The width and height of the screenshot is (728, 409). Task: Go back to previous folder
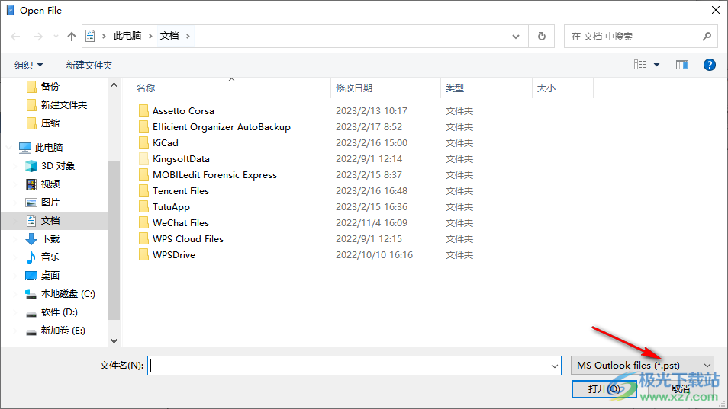[x=15, y=36]
